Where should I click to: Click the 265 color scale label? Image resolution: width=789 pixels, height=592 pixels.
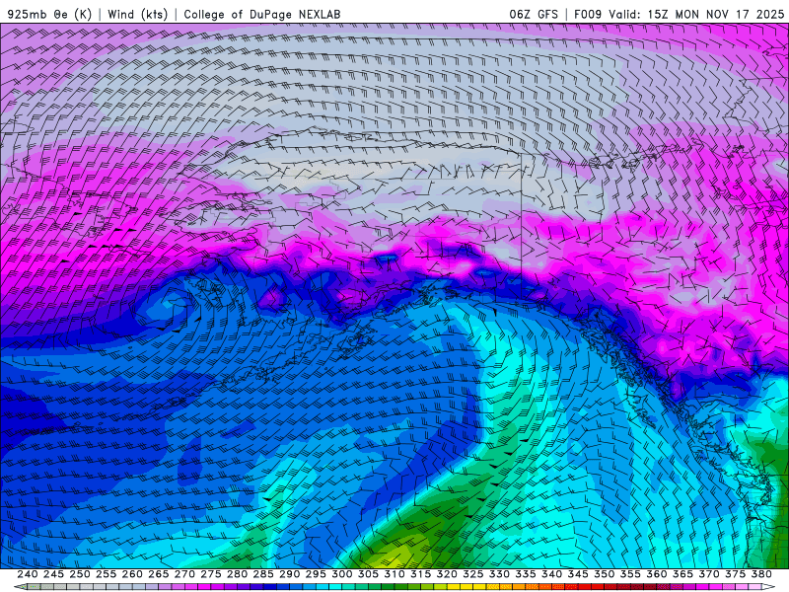[158, 574]
